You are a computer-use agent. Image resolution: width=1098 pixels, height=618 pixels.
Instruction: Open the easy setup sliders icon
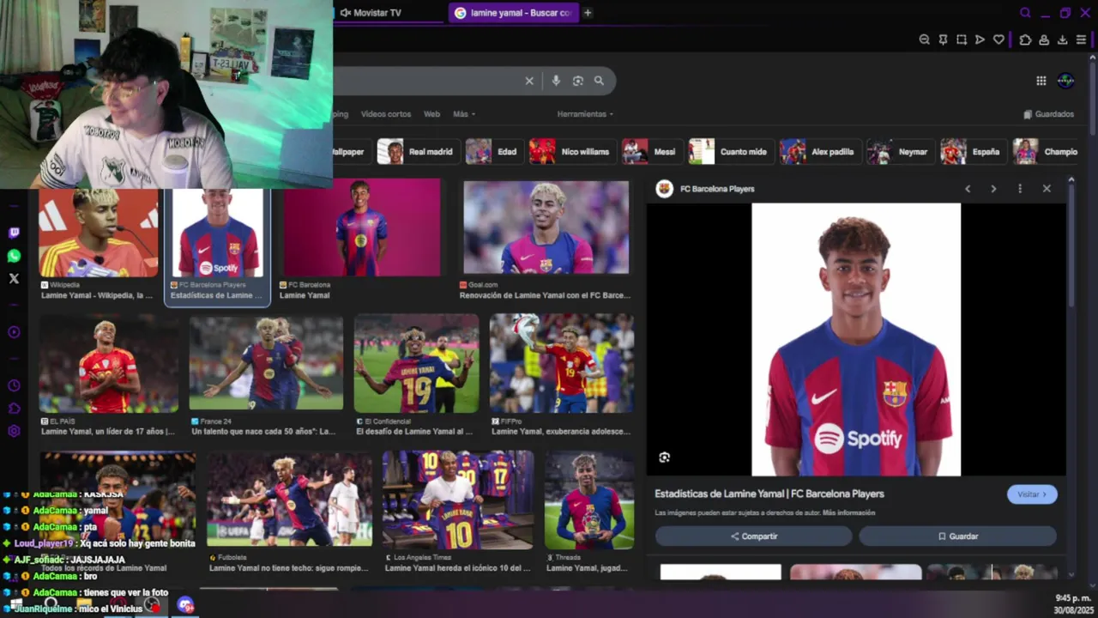pyautogui.click(x=1081, y=39)
